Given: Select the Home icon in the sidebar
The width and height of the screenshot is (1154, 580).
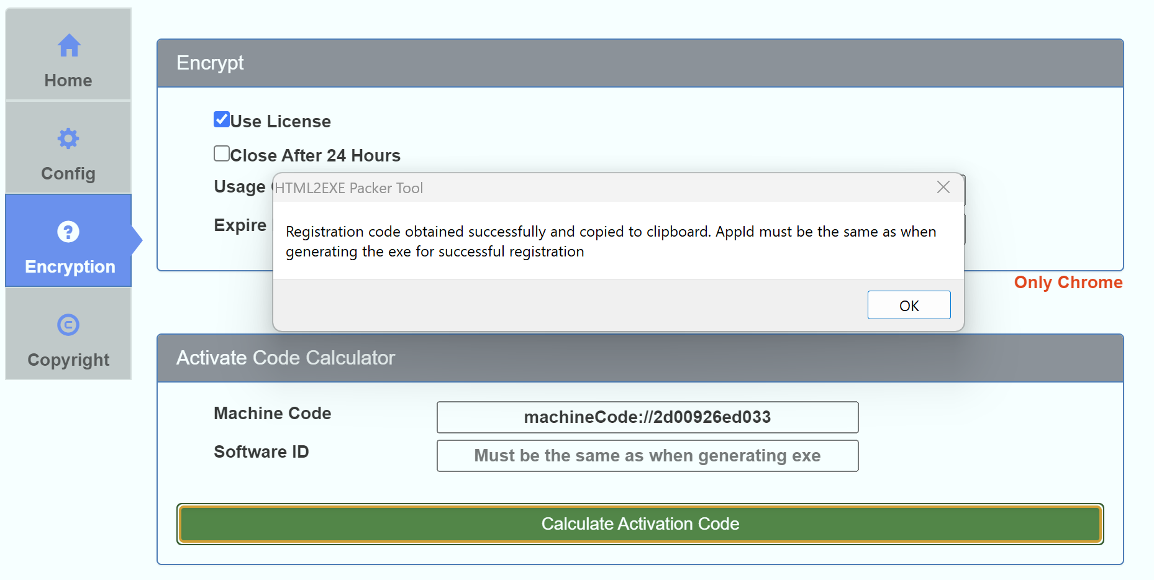Looking at the screenshot, I should tap(68, 45).
